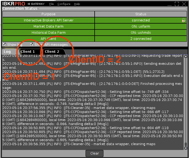Click the log scrollbar thumb
The width and height of the screenshot is (189, 158).
click(186, 144)
